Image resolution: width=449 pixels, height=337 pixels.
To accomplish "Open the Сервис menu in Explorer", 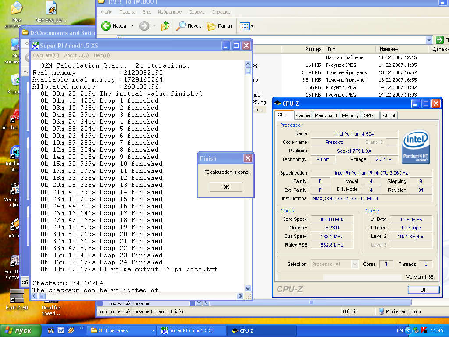I will pos(196,12).
